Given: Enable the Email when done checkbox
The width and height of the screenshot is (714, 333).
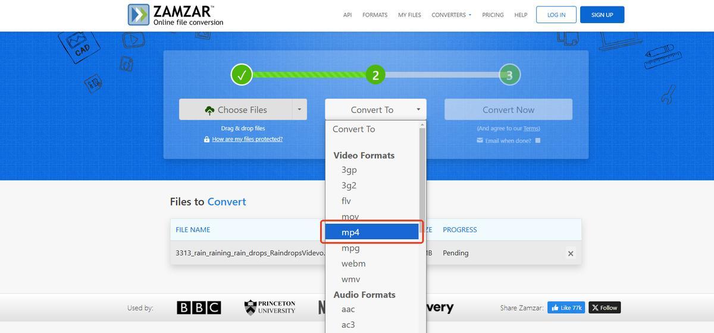Looking at the screenshot, I should (538, 141).
